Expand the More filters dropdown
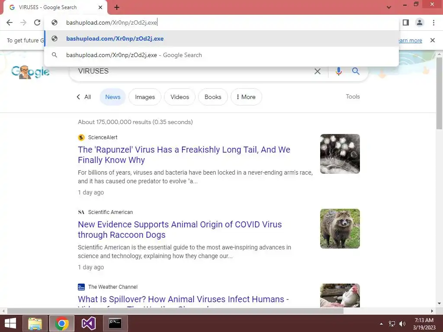The width and height of the screenshot is (443, 332). click(246, 97)
